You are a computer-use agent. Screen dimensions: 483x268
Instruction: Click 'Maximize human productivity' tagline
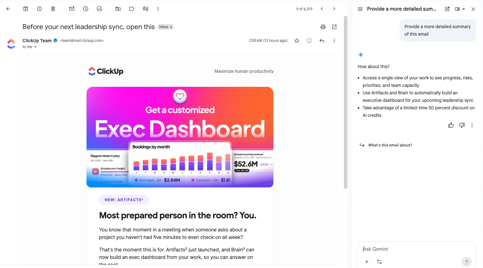point(244,71)
